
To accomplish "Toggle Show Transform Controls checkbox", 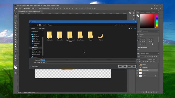I will click(38, 8).
